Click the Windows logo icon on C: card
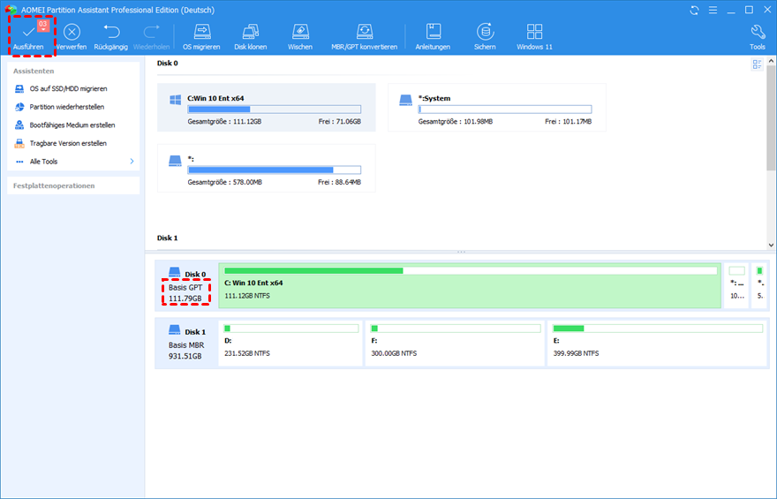The height and width of the screenshot is (499, 777). point(175,100)
